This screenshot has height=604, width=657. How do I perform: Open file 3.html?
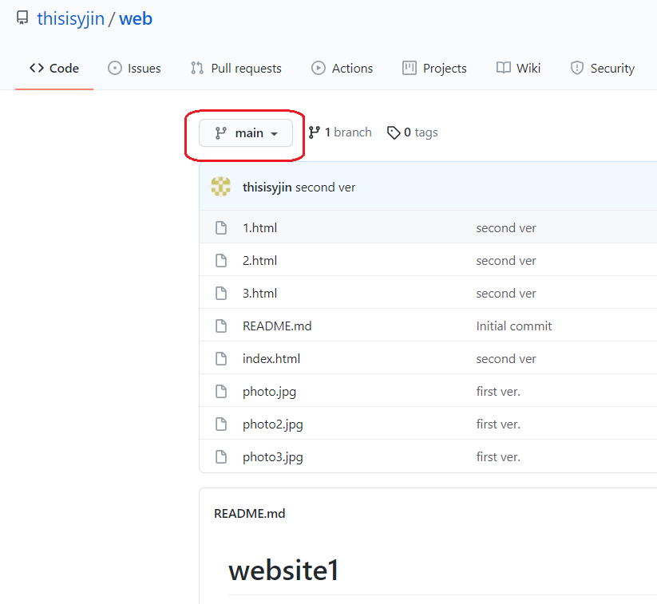259,293
